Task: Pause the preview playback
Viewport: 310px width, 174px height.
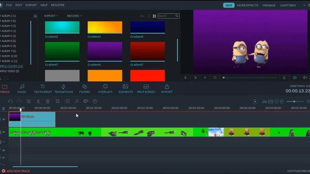Action: (205, 78)
